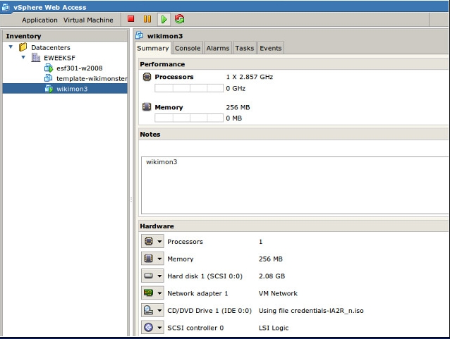Click the processor usage bar
Screen dimensions: 450x339
[189, 88]
